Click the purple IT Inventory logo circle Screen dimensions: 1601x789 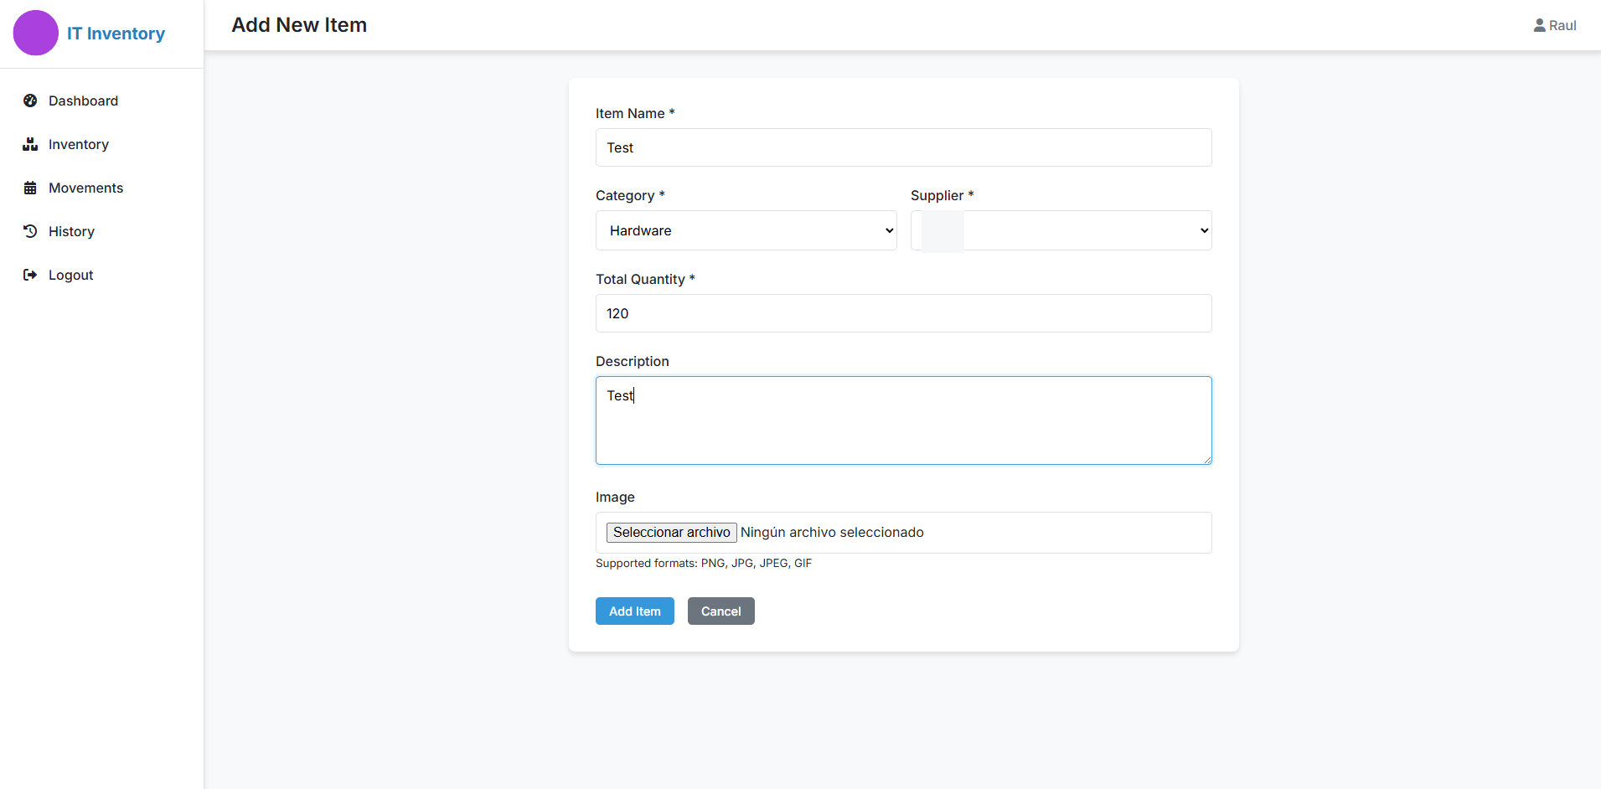pyautogui.click(x=36, y=33)
